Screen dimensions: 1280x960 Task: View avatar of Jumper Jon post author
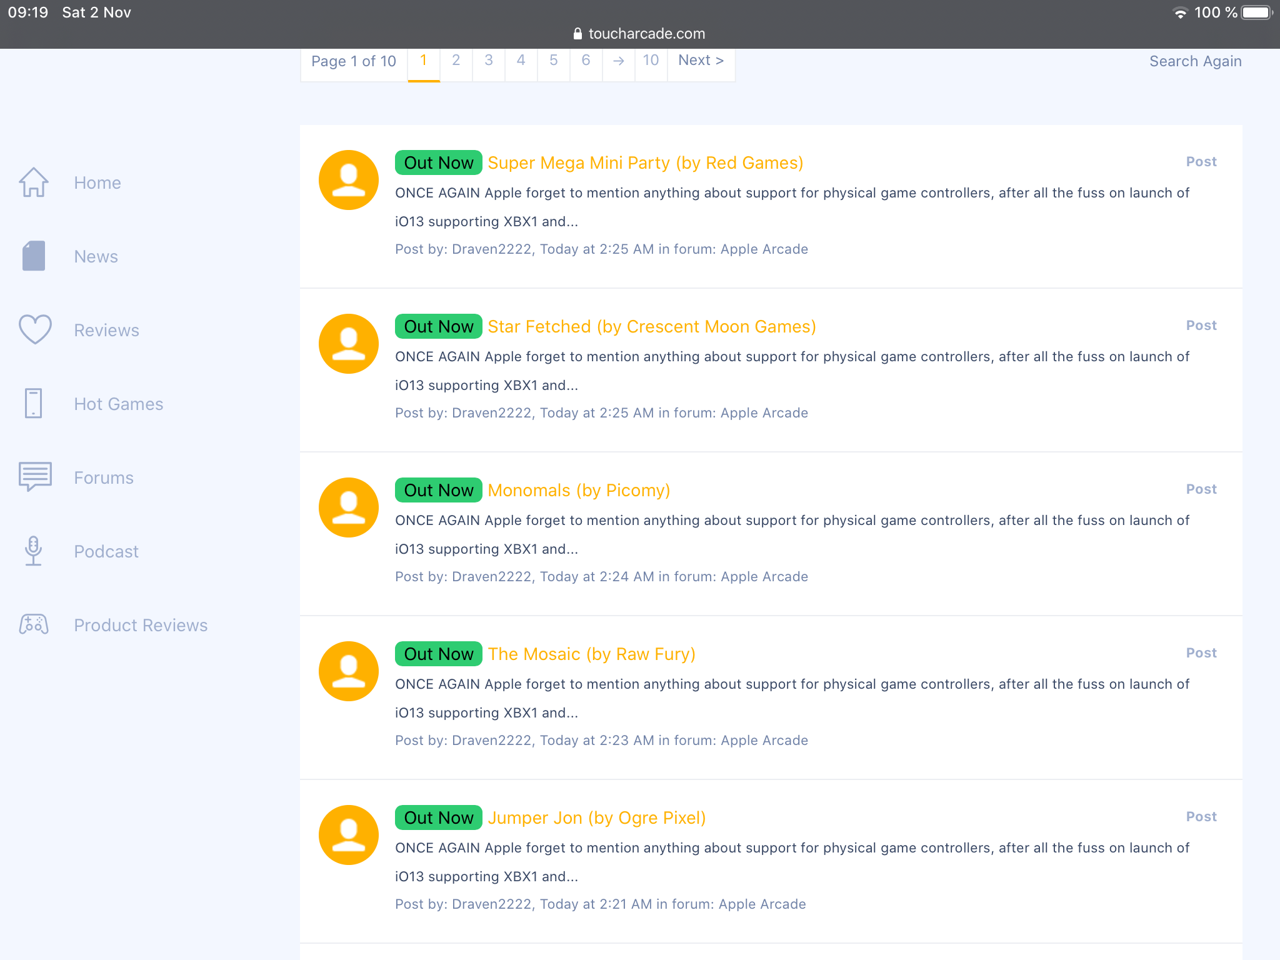(349, 835)
